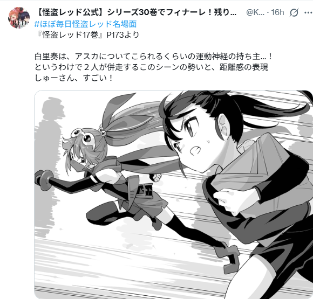313x299 pixels.
Task: Click the line mentioning 距離感の表現
Action: (x=151, y=67)
